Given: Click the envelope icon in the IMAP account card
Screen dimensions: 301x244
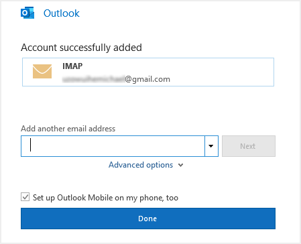Looking at the screenshot, I should 42,71.
